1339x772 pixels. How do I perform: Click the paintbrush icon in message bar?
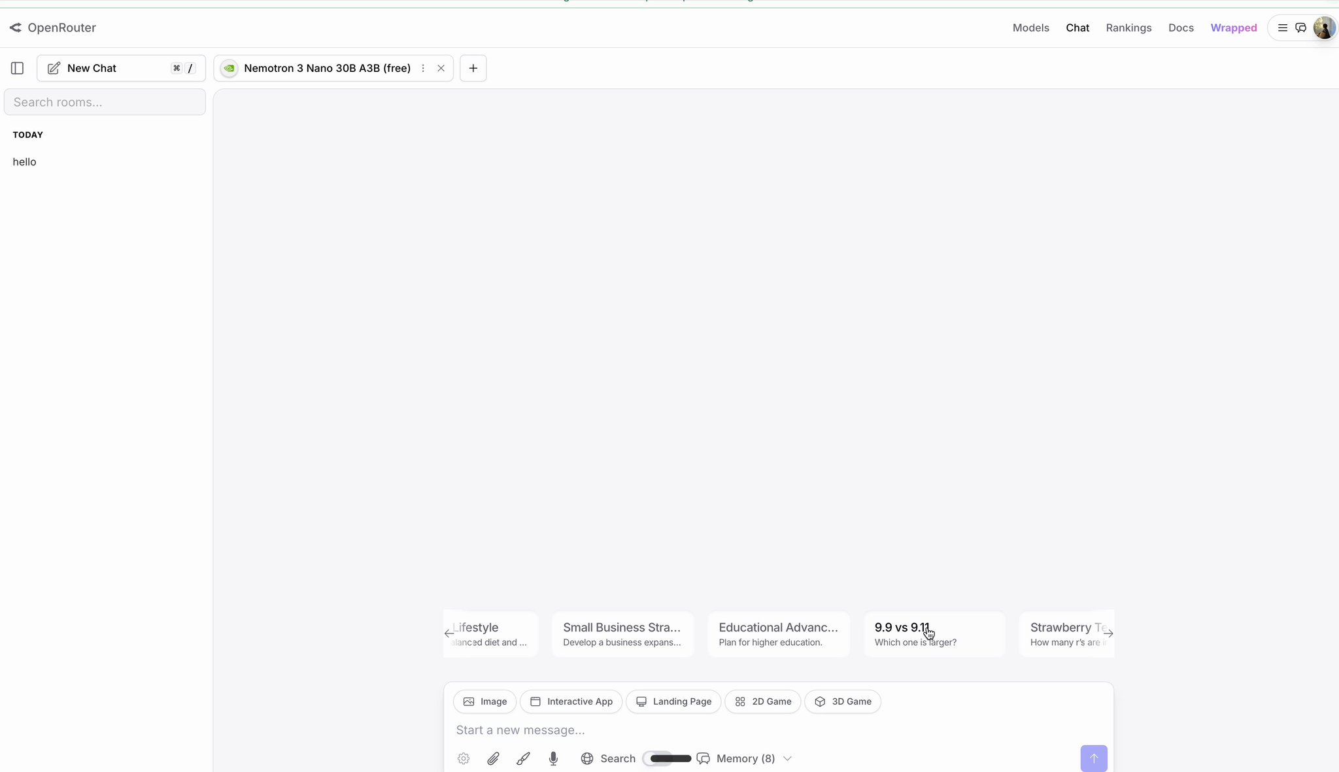pos(523,758)
